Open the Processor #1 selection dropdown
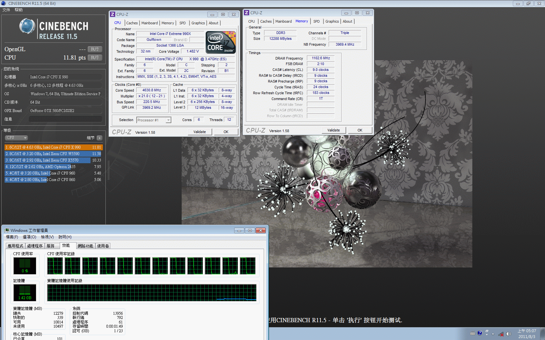Screen dimensions: 545x340 (x=154, y=120)
